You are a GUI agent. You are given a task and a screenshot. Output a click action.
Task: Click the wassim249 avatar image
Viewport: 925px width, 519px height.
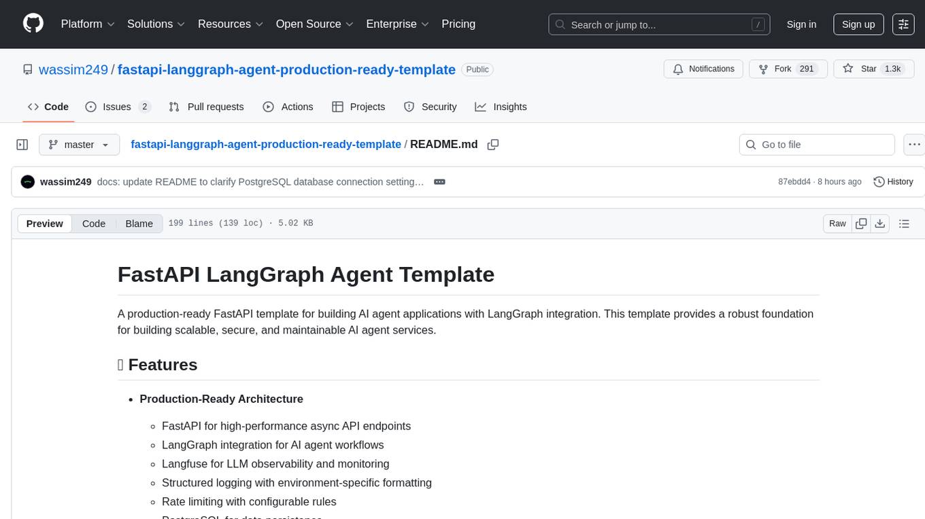coord(28,181)
